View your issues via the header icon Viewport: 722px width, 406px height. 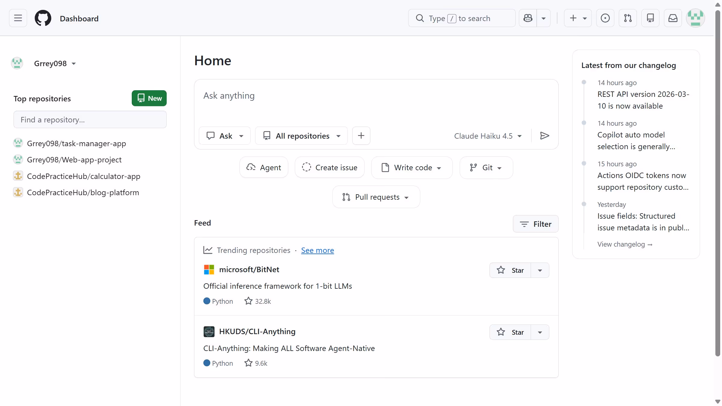click(x=605, y=18)
